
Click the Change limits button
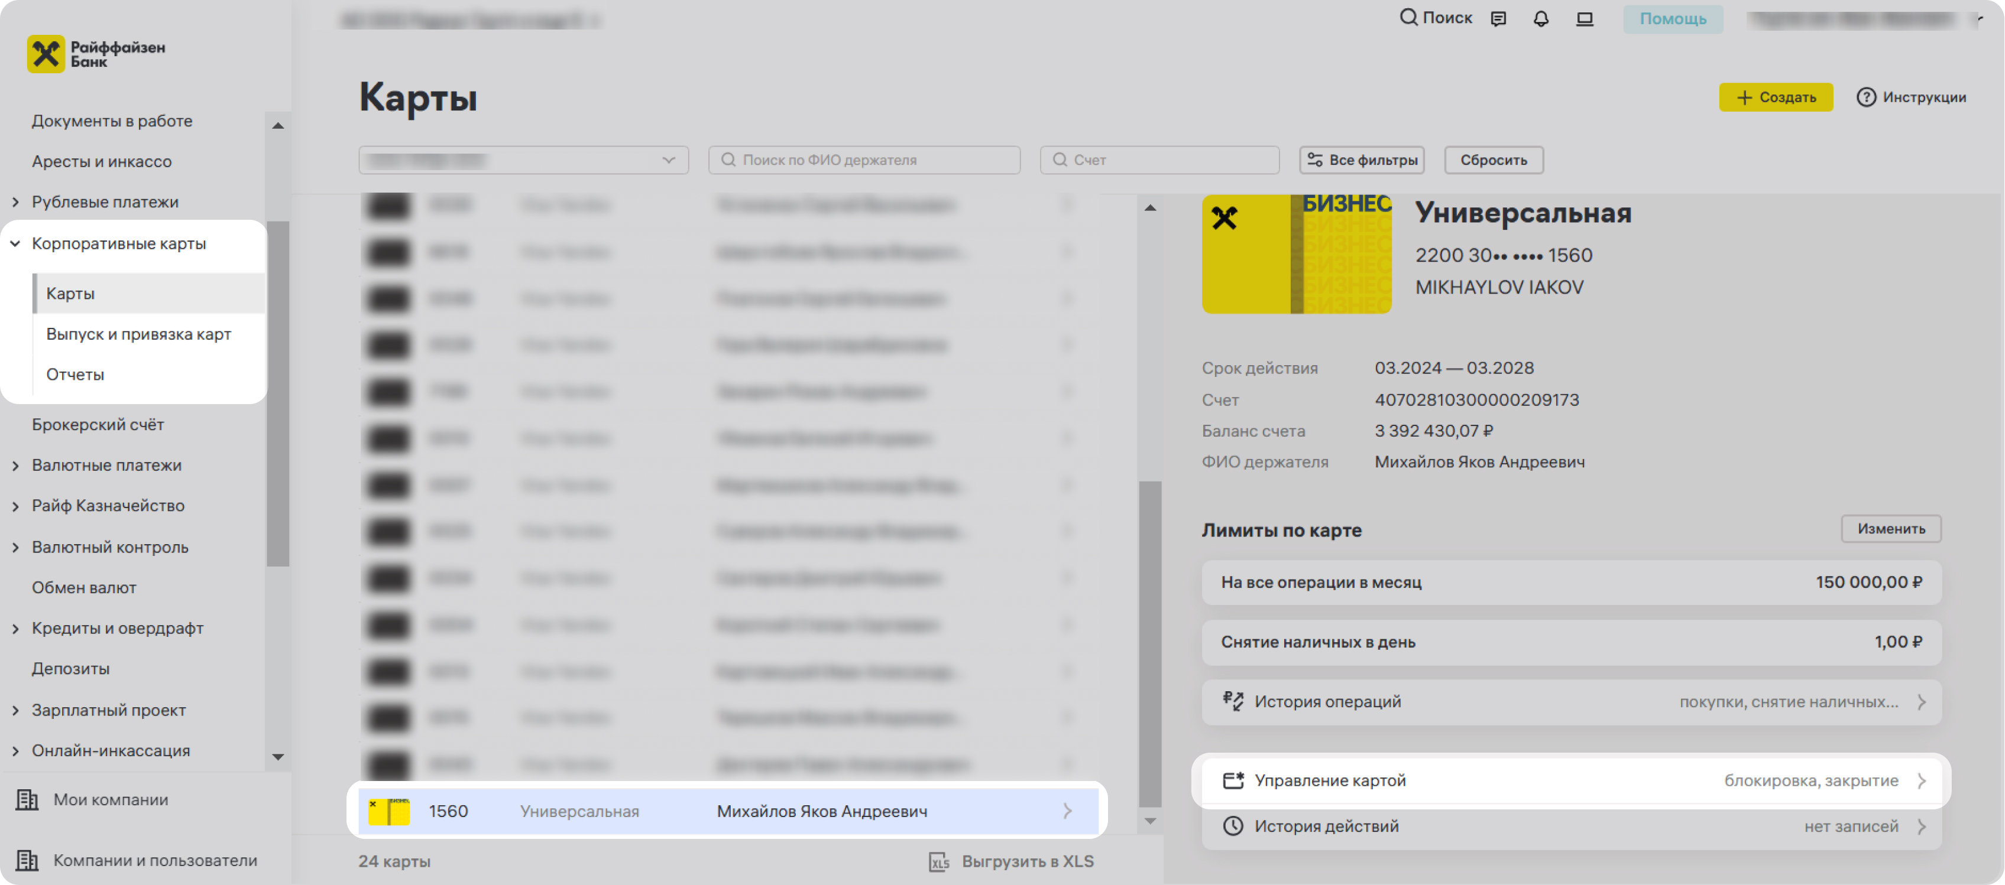[x=1890, y=529]
